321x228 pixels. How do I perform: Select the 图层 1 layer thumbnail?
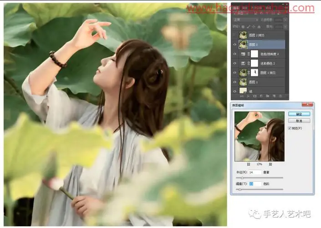click(243, 82)
